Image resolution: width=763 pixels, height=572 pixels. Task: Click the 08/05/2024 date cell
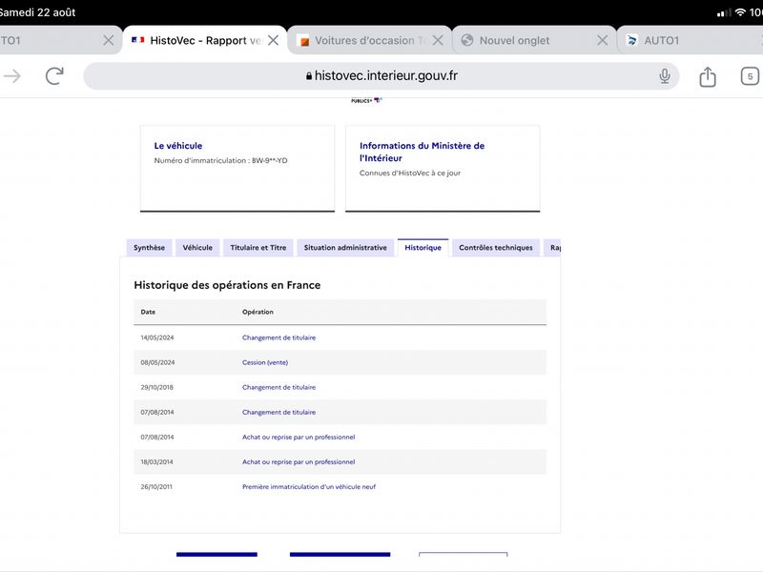pyautogui.click(x=157, y=362)
